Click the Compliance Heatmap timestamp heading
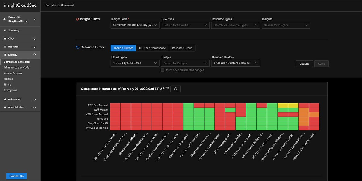Viewport: 362px width, 181px height. click(x=125, y=89)
